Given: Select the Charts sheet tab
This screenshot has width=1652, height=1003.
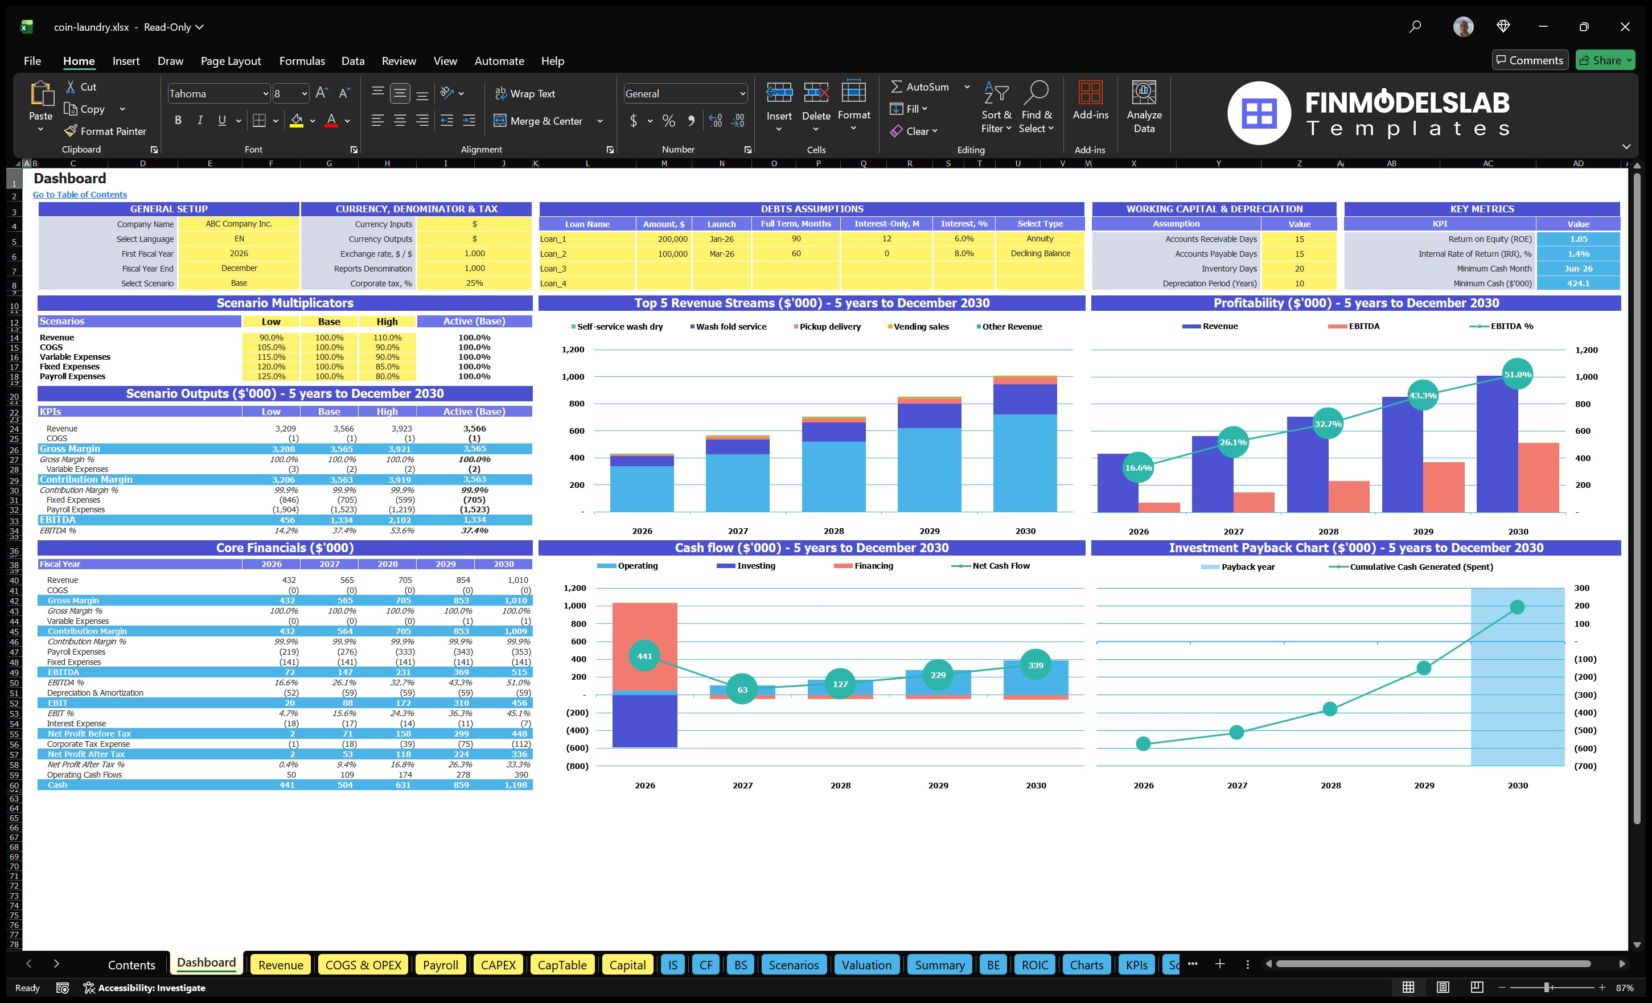Looking at the screenshot, I should (x=1086, y=965).
